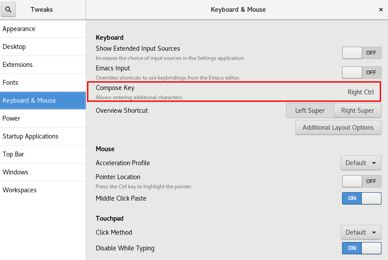Image resolution: width=388 pixels, height=260 pixels.
Task: Expand the Click Method dropdown
Action: pos(360,232)
